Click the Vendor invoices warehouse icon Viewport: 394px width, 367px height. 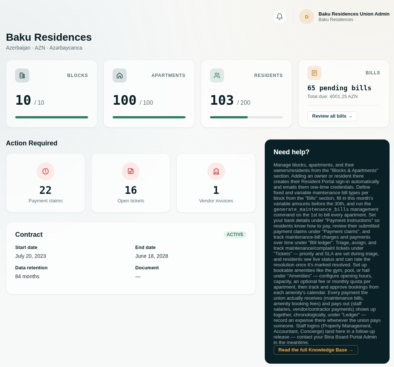[216, 171]
